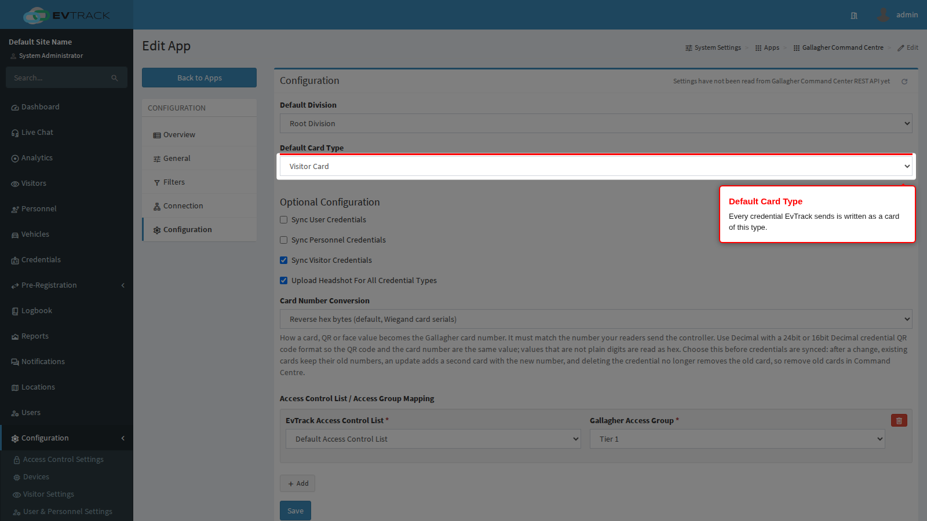927x521 pixels.
Task: Open the Default Division dropdown
Action: (596, 123)
